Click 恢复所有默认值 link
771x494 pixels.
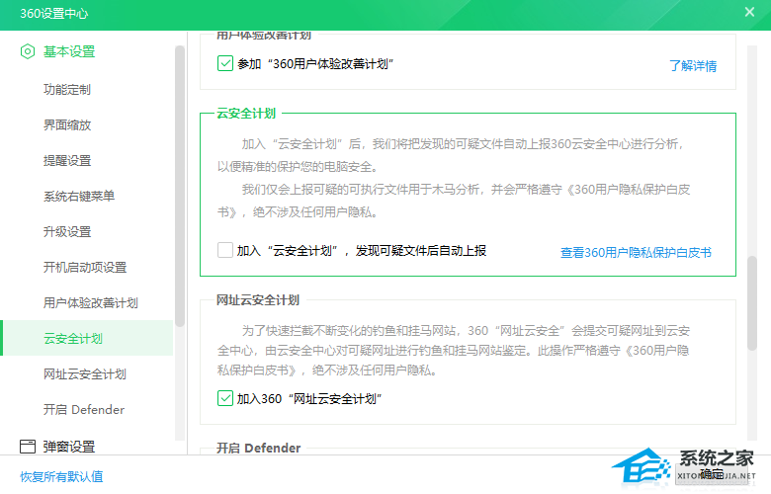coord(61,476)
